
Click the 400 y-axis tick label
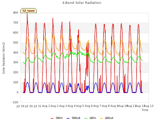(x=16, y=53)
